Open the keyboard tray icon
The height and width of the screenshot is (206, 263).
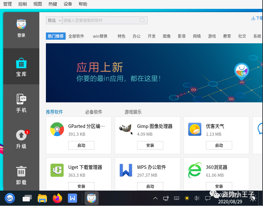176,198
